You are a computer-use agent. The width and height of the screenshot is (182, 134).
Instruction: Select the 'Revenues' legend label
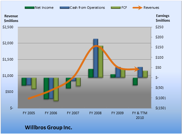151,8
